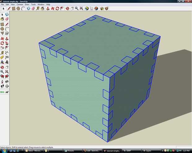Pick the Offset tool in top toolbar

point(62,9)
